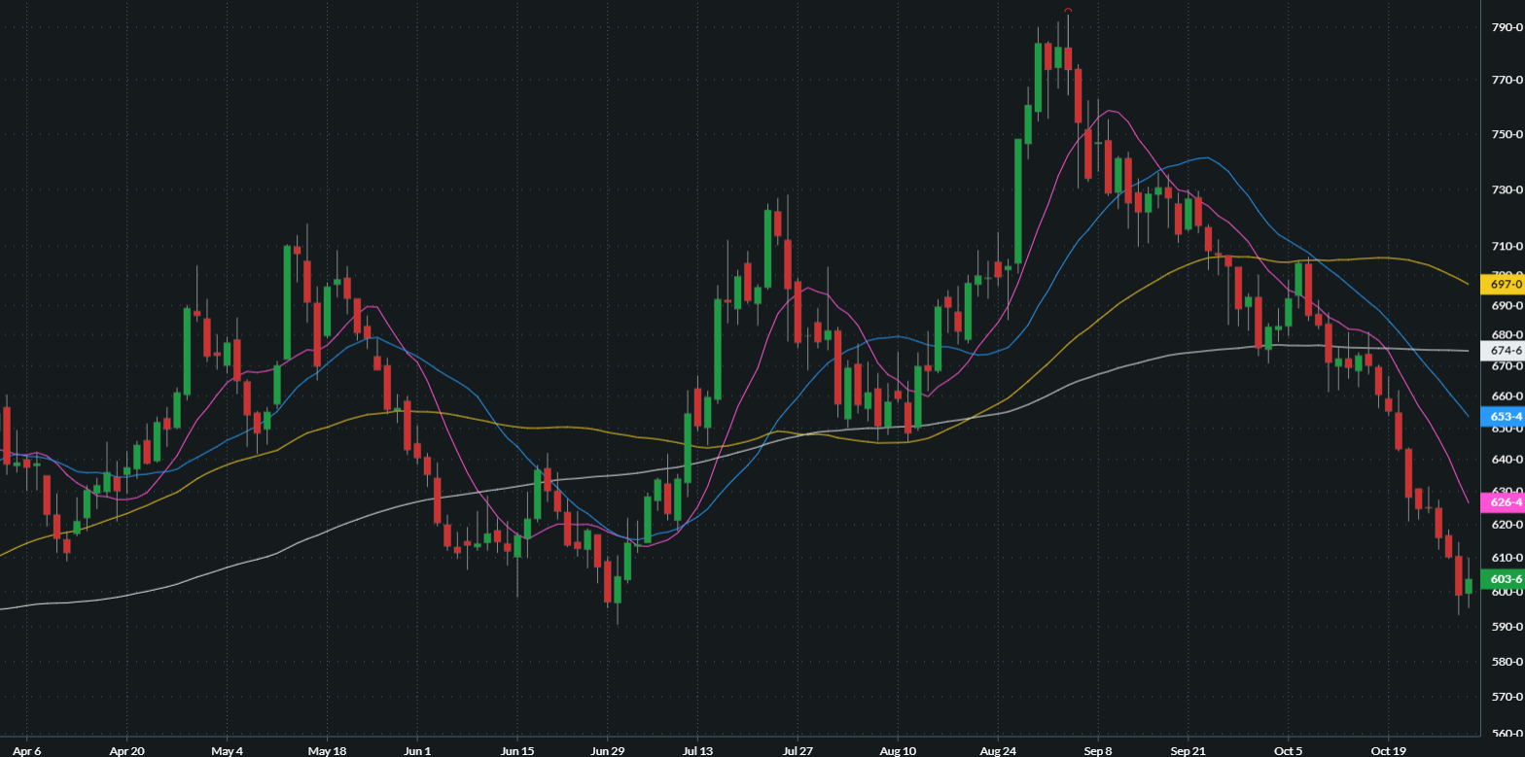Click the May 4 date label
The width and height of the screenshot is (1525, 757).
[226, 750]
